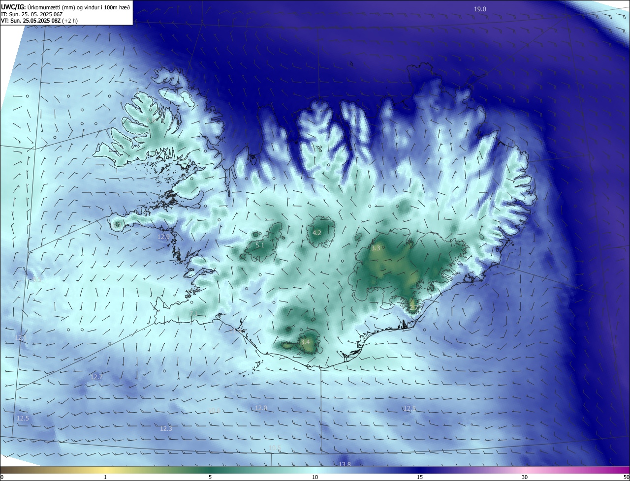Click the map value label '4.2'
The height and width of the screenshot is (481, 630).
click(x=317, y=233)
